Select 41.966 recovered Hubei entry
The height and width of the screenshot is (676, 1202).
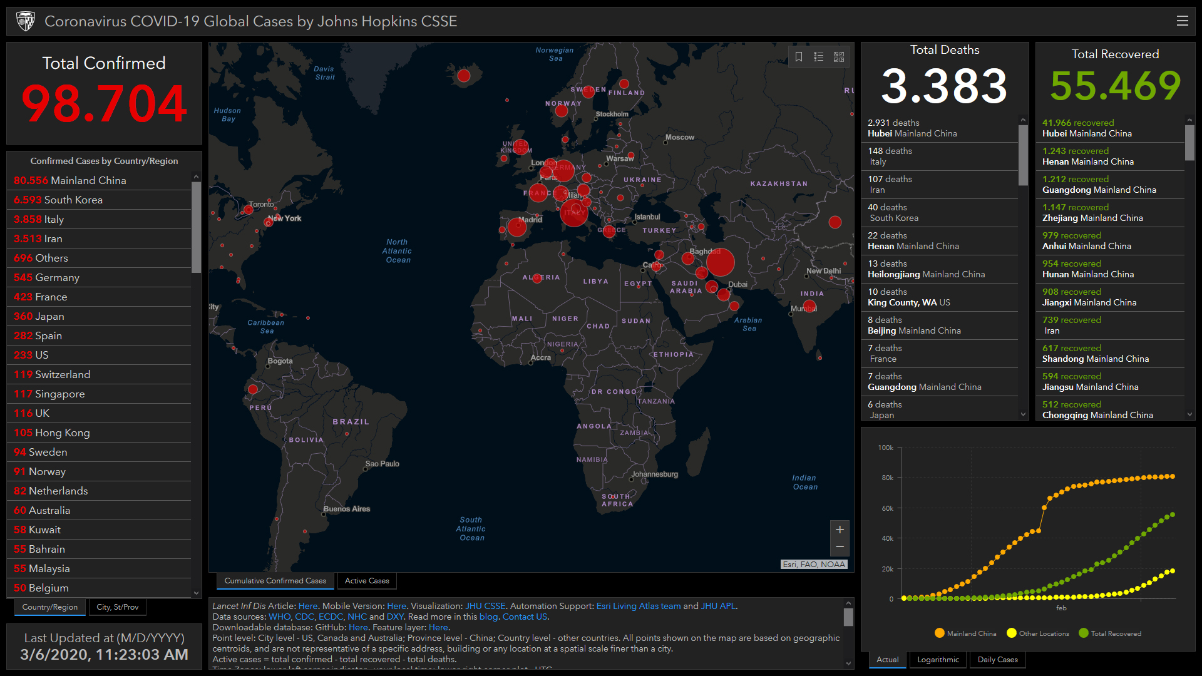tap(1111, 128)
